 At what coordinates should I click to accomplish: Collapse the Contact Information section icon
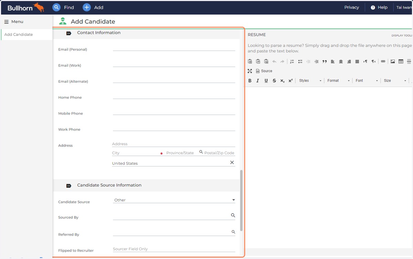coord(68,33)
